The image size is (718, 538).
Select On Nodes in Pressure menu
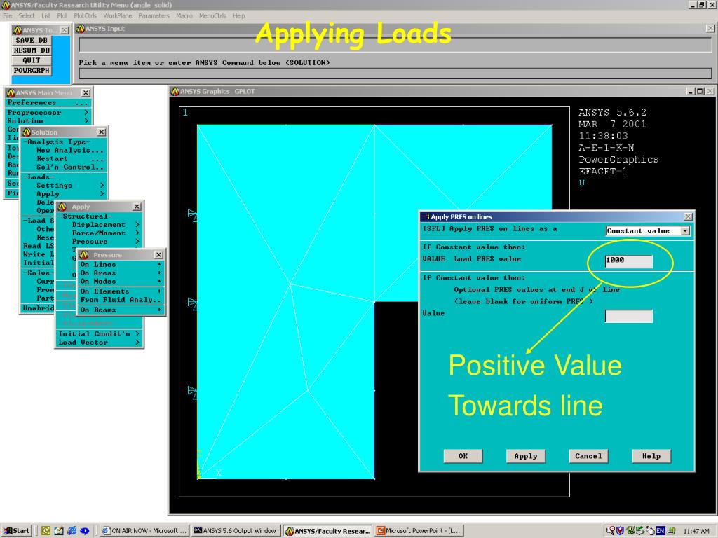(121, 282)
